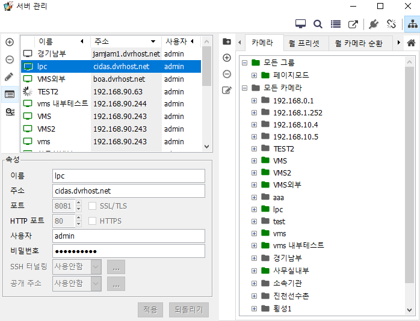The width and height of the screenshot is (420, 321).
Task: Click the loading spinner icon of TEST2 row
Action: 28,91
